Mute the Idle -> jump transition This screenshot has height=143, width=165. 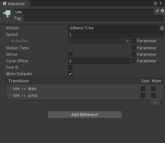point(153,96)
